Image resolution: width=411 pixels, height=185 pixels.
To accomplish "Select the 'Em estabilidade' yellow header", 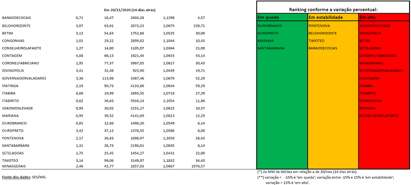I will click(x=333, y=17).
